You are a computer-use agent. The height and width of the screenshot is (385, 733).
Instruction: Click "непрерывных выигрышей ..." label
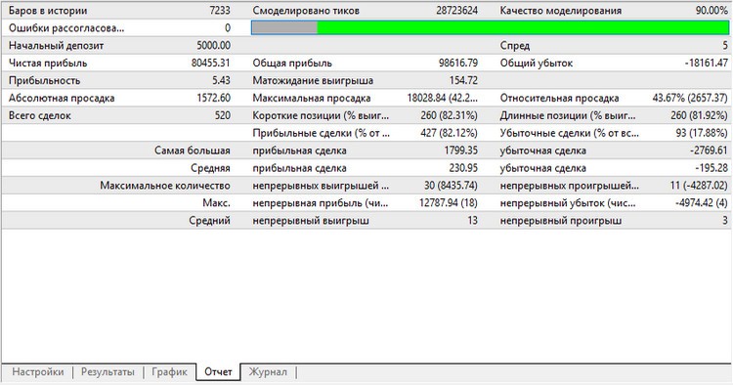pyautogui.click(x=321, y=186)
